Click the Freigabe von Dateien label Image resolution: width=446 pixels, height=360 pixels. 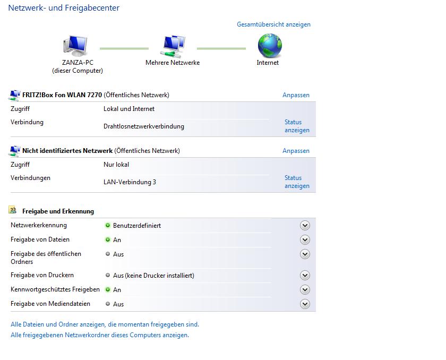(x=40, y=239)
